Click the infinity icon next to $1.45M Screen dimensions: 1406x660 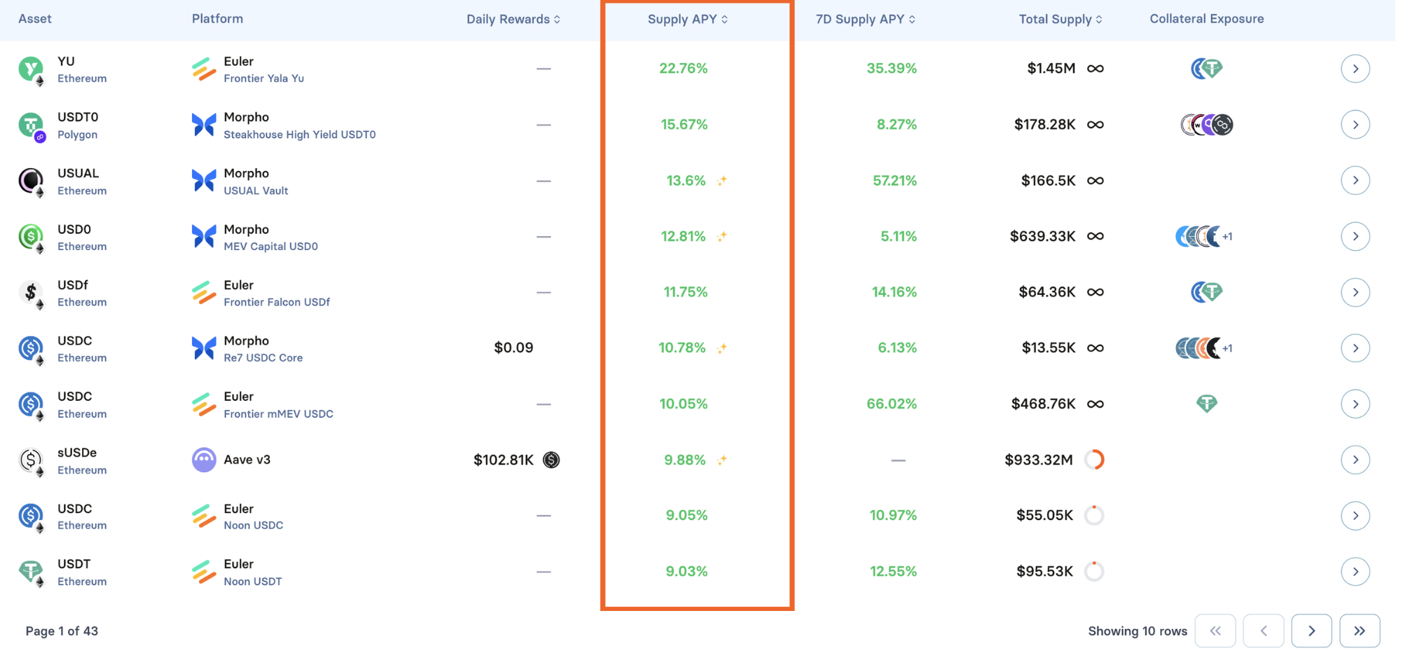(x=1095, y=69)
